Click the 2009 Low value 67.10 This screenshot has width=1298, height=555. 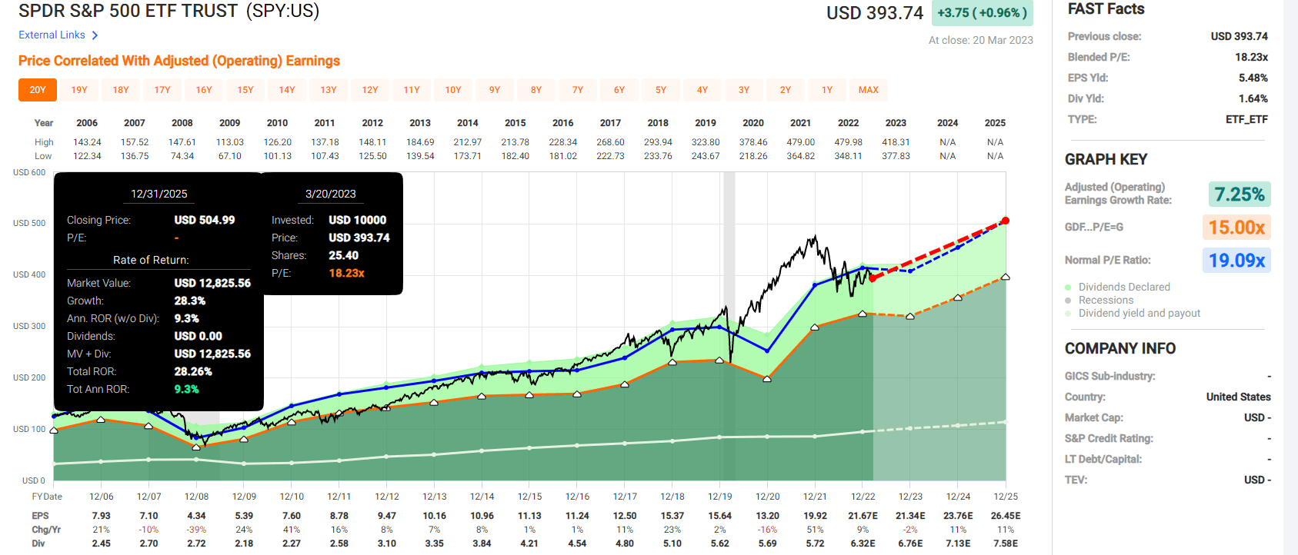click(229, 156)
